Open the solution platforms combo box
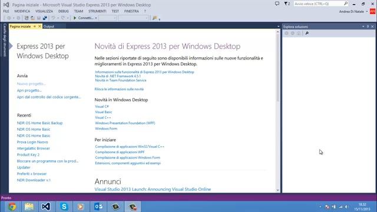This screenshot has width=377, height=212. click(x=134, y=18)
